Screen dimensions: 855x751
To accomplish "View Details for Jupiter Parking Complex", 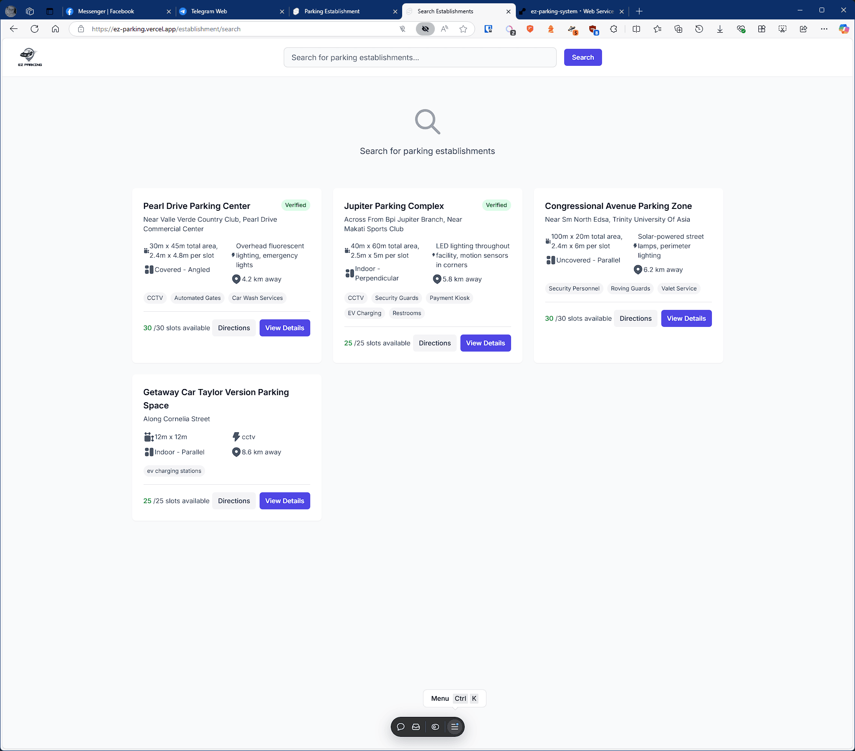I will tap(485, 343).
